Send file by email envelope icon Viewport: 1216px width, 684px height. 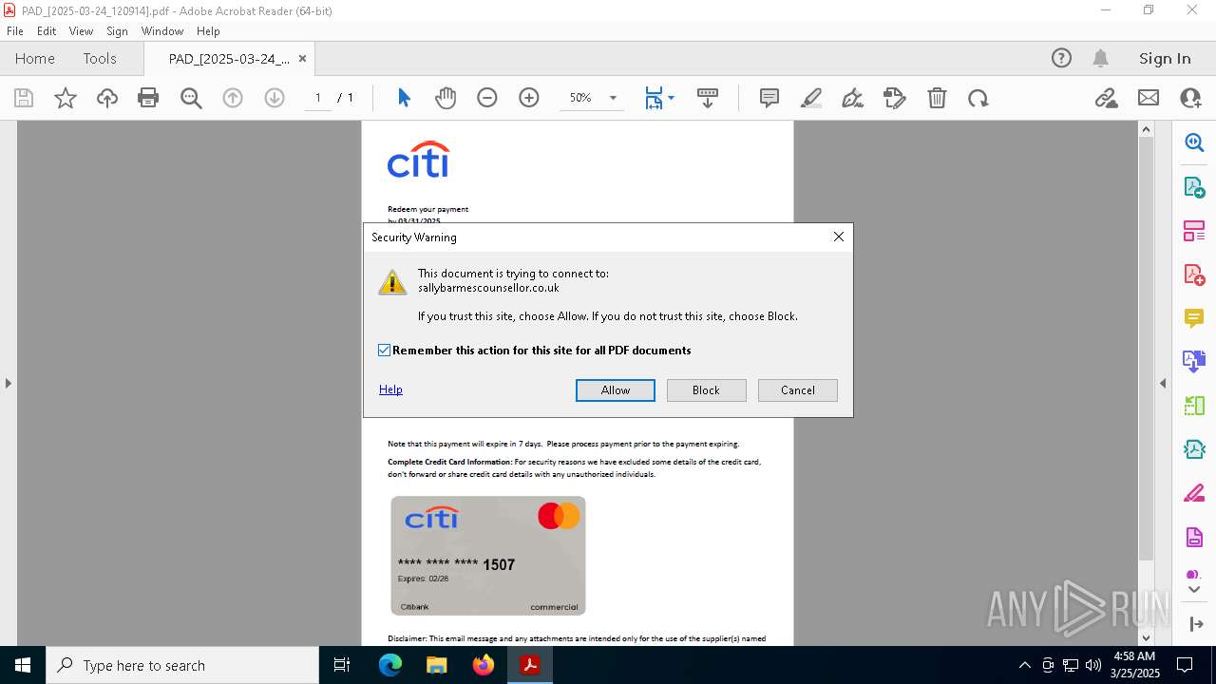(1149, 98)
